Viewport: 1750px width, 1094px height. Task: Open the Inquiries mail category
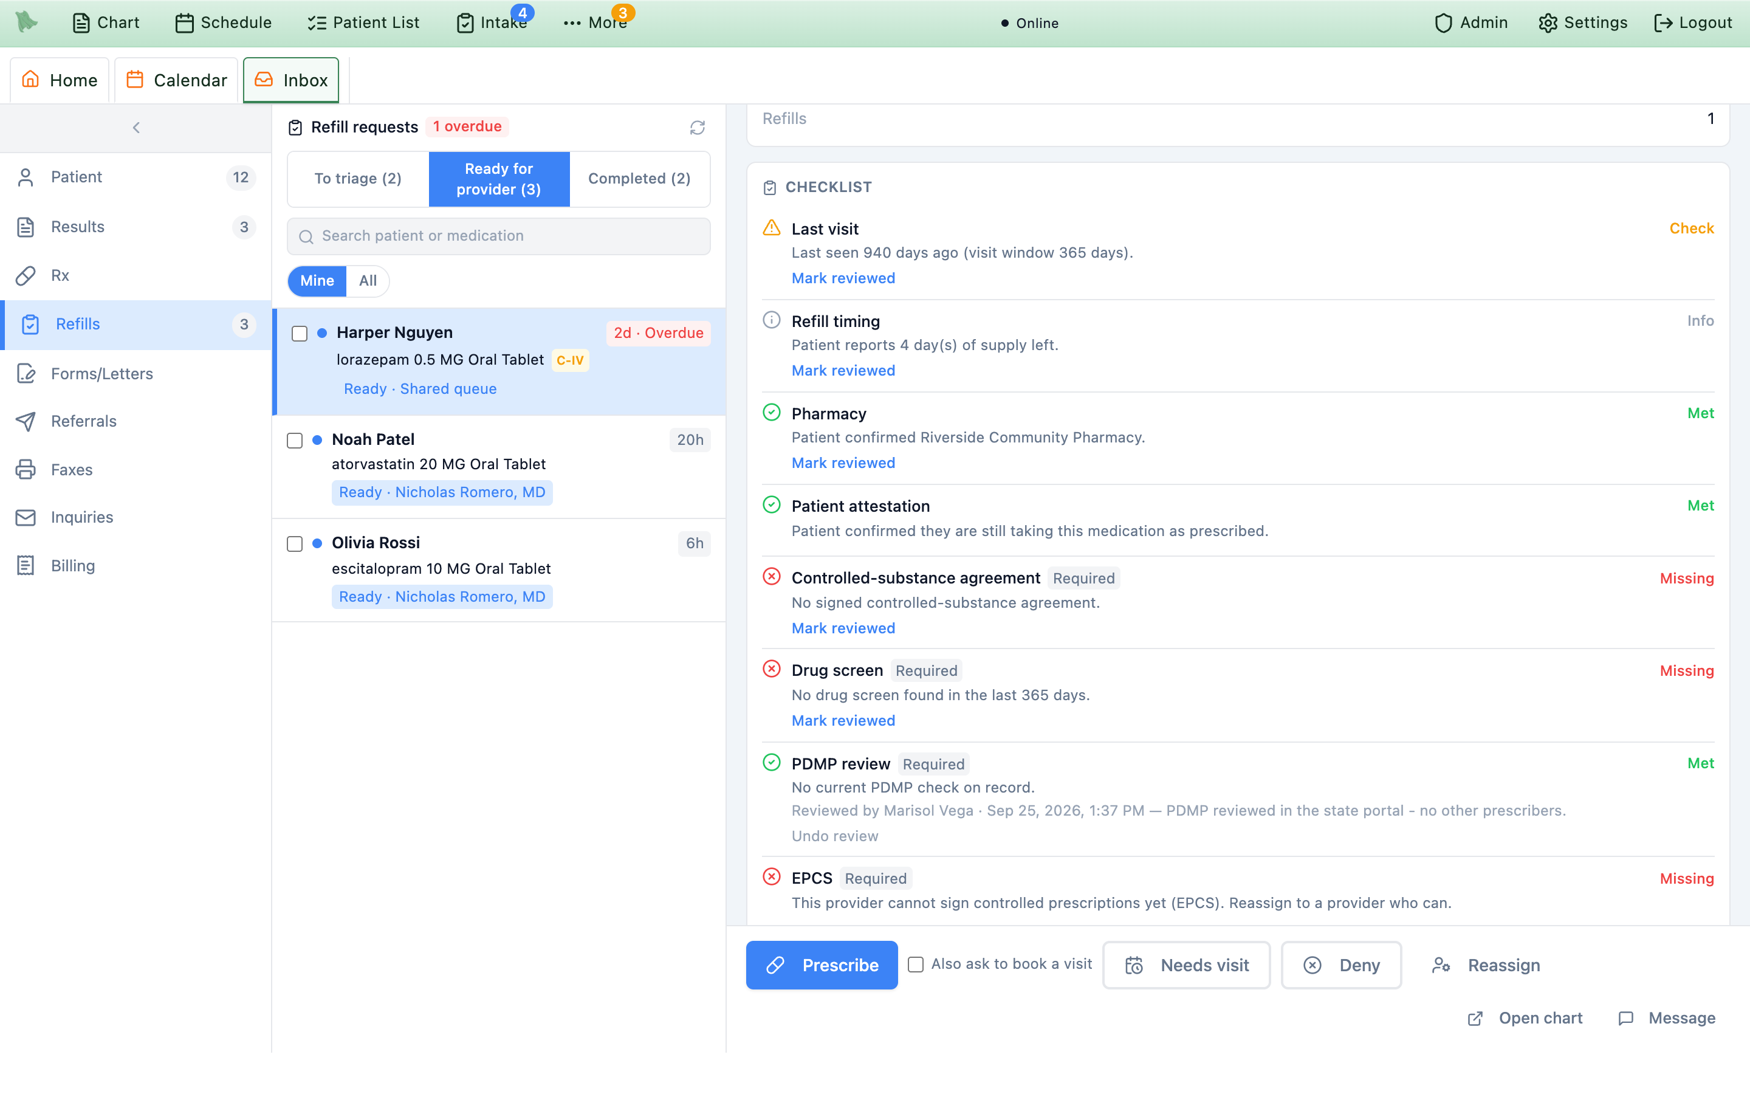pyautogui.click(x=136, y=517)
